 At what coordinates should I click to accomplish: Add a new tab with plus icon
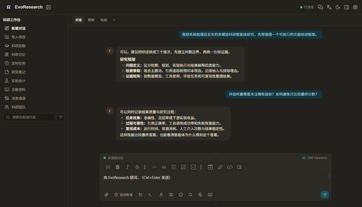click(114, 20)
